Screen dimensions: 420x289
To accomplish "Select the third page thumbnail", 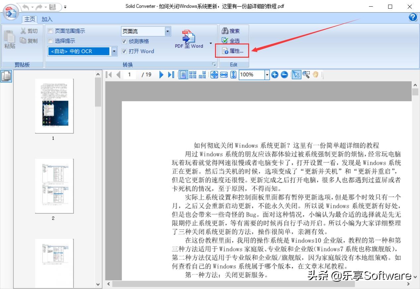I will pos(54,263).
